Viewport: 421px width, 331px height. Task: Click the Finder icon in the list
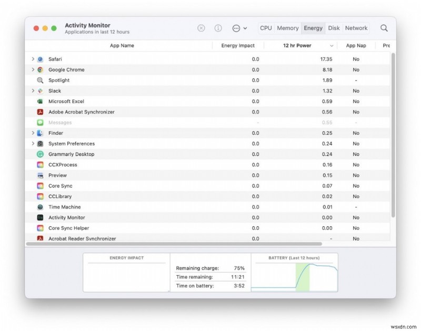[41, 133]
